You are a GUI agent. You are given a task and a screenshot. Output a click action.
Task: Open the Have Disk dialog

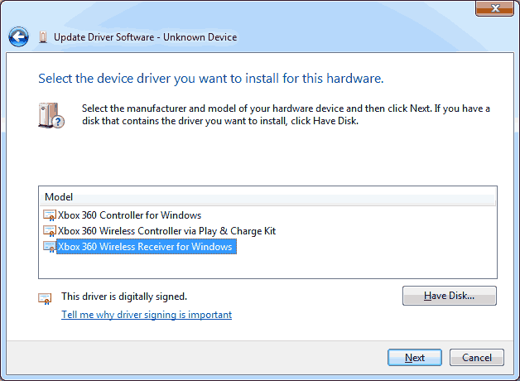click(x=450, y=296)
